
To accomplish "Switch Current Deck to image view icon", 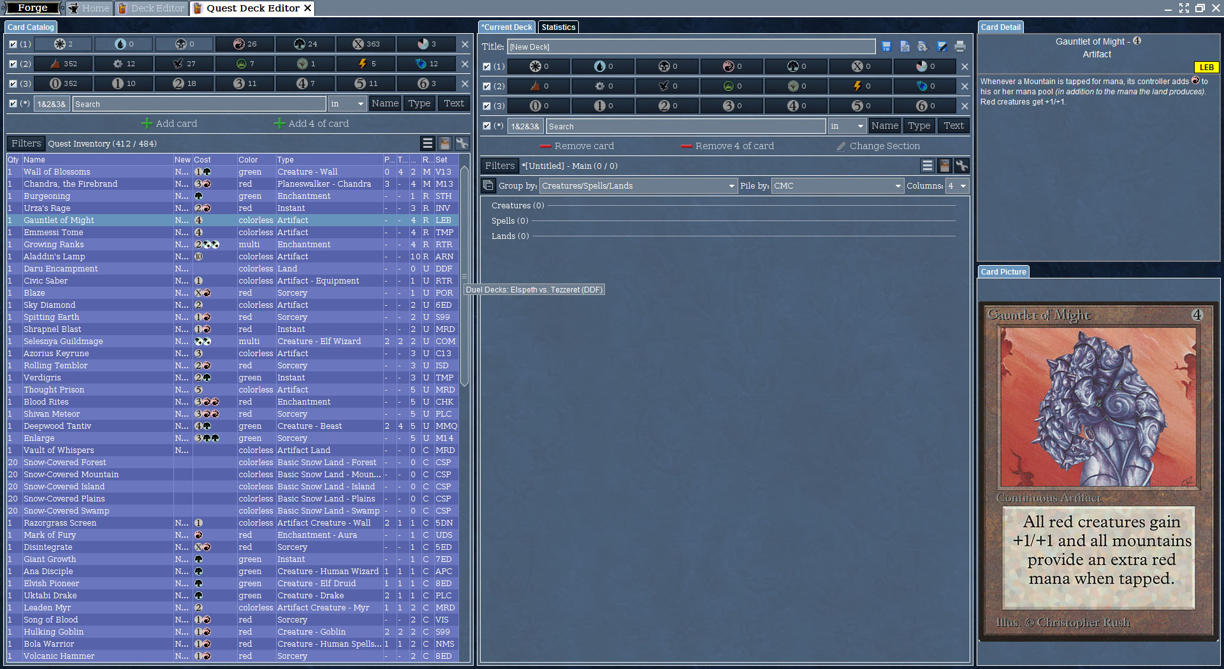I will click(945, 166).
